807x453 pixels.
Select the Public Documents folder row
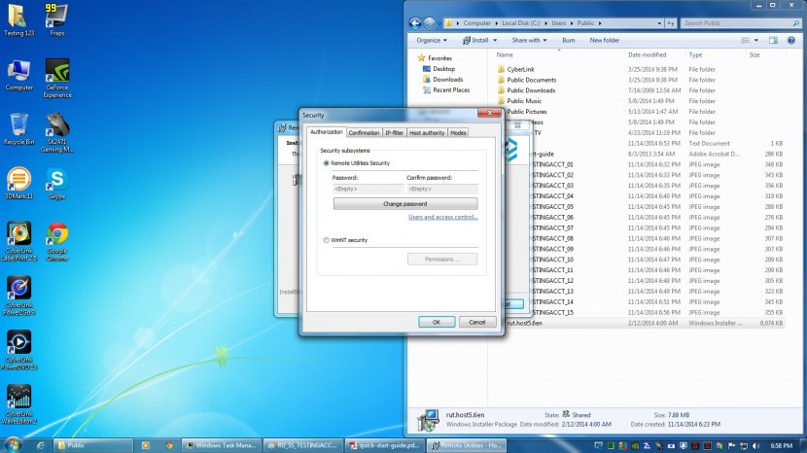639,80
